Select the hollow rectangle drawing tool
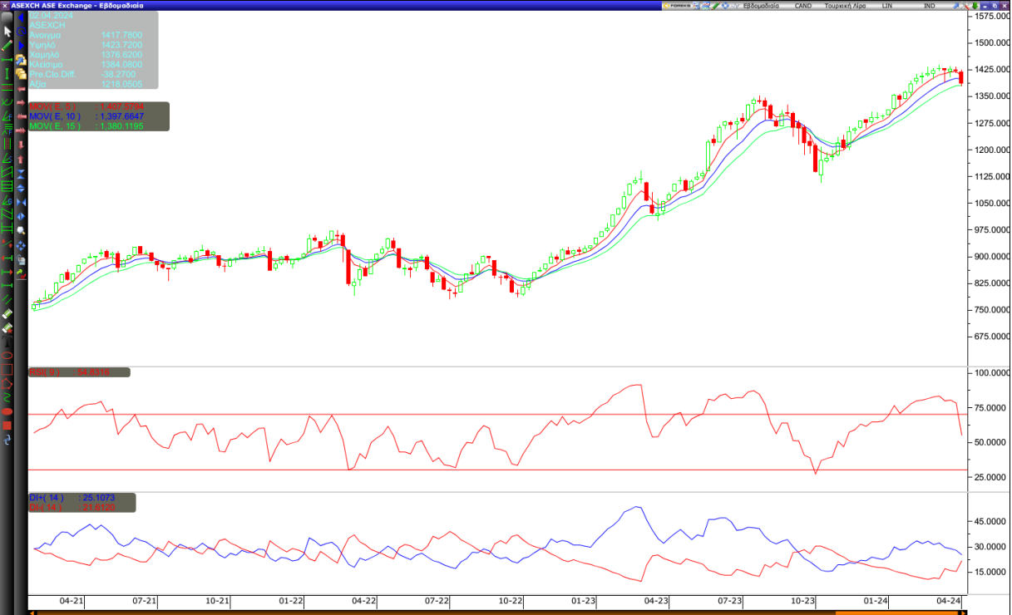The height and width of the screenshot is (615, 1012). [7, 369]
